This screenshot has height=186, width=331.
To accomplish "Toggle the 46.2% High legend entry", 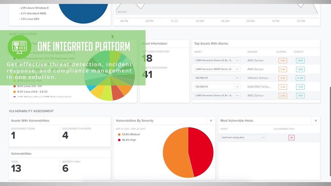I will [x=127, y=140].
